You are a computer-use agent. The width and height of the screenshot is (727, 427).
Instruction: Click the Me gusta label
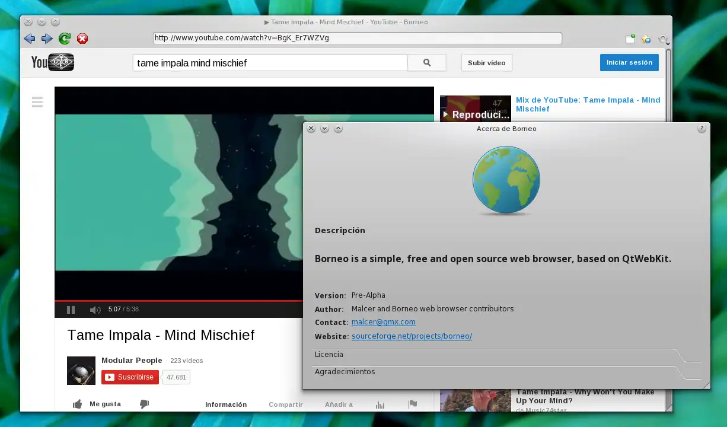click(105, 404)
